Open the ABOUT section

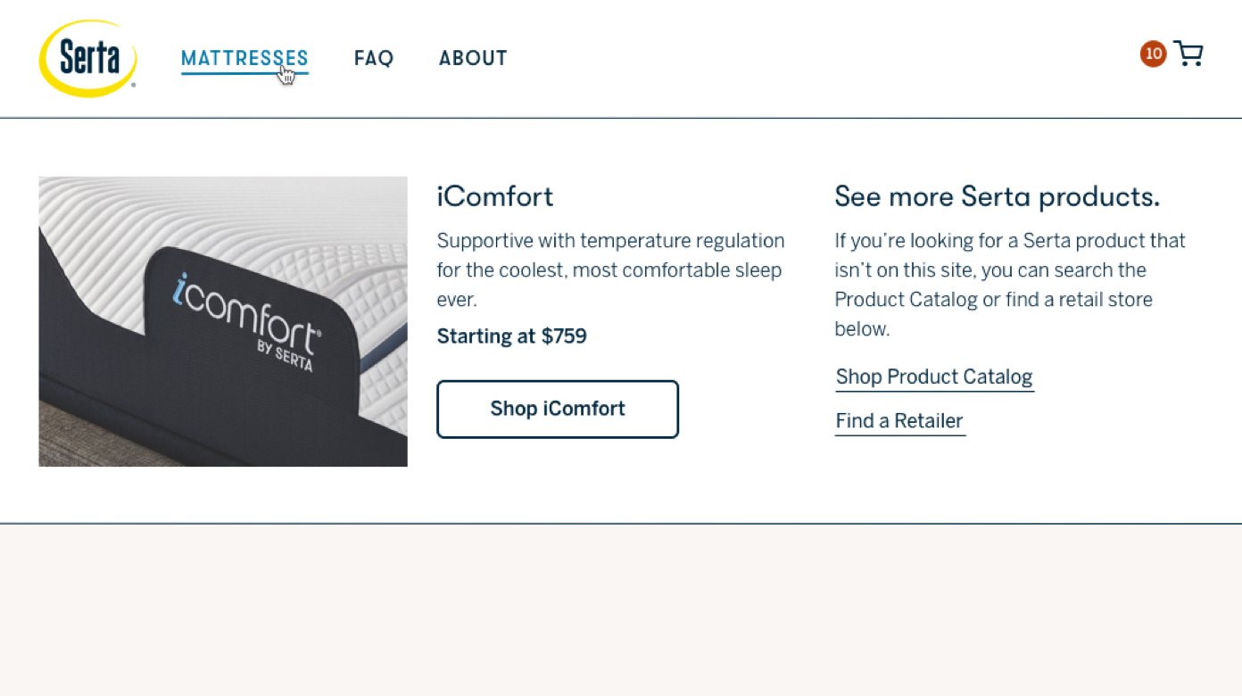[x=473, y=58]
